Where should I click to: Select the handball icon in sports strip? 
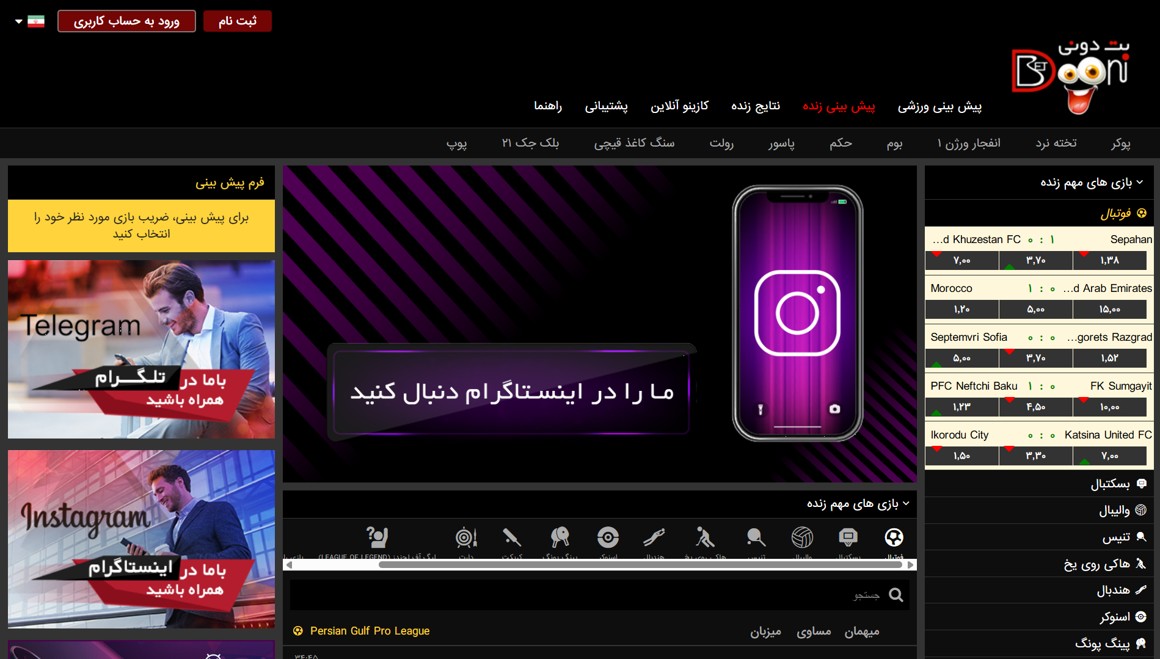point(654,537)
